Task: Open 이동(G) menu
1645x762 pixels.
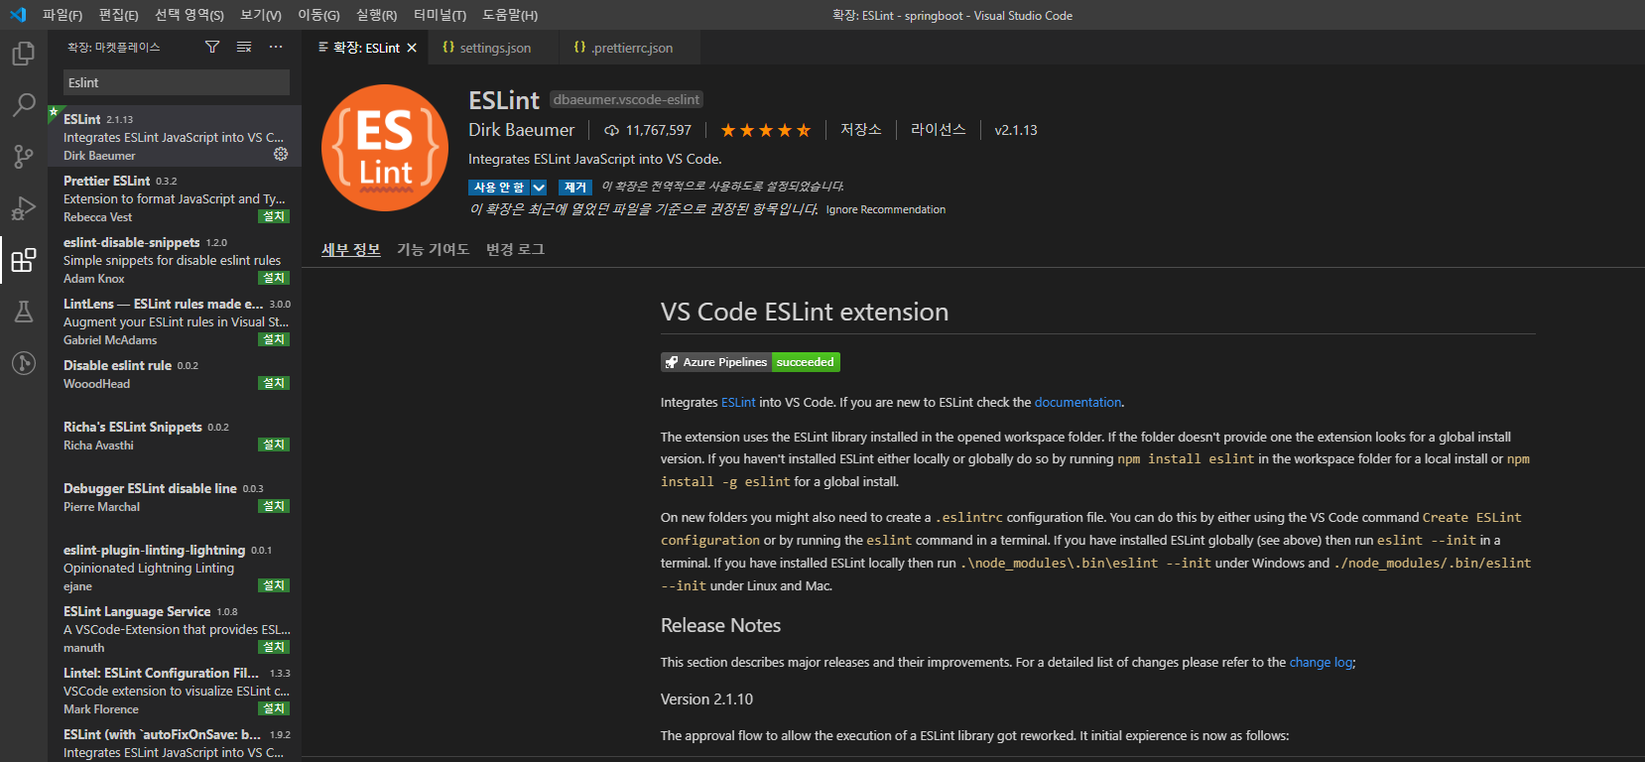Action: pyautogui.click(x=318, y=15)
